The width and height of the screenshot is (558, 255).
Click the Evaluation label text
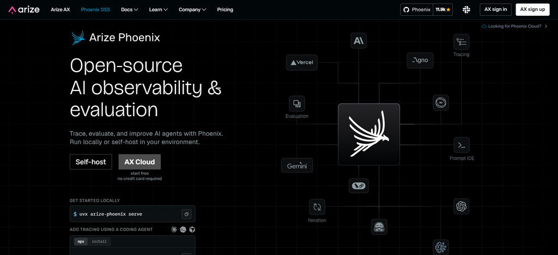point(297,116)
